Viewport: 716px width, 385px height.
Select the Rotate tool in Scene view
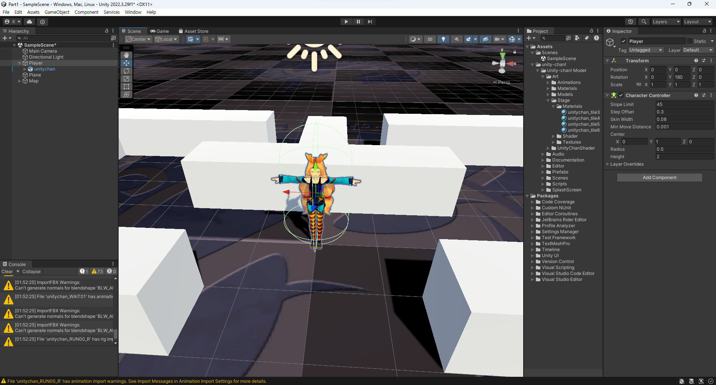(x=126, y=71)
